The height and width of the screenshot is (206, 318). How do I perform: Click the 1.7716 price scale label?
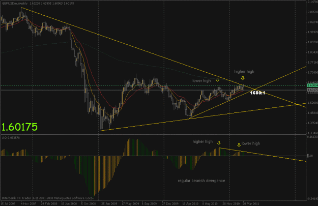312,62
